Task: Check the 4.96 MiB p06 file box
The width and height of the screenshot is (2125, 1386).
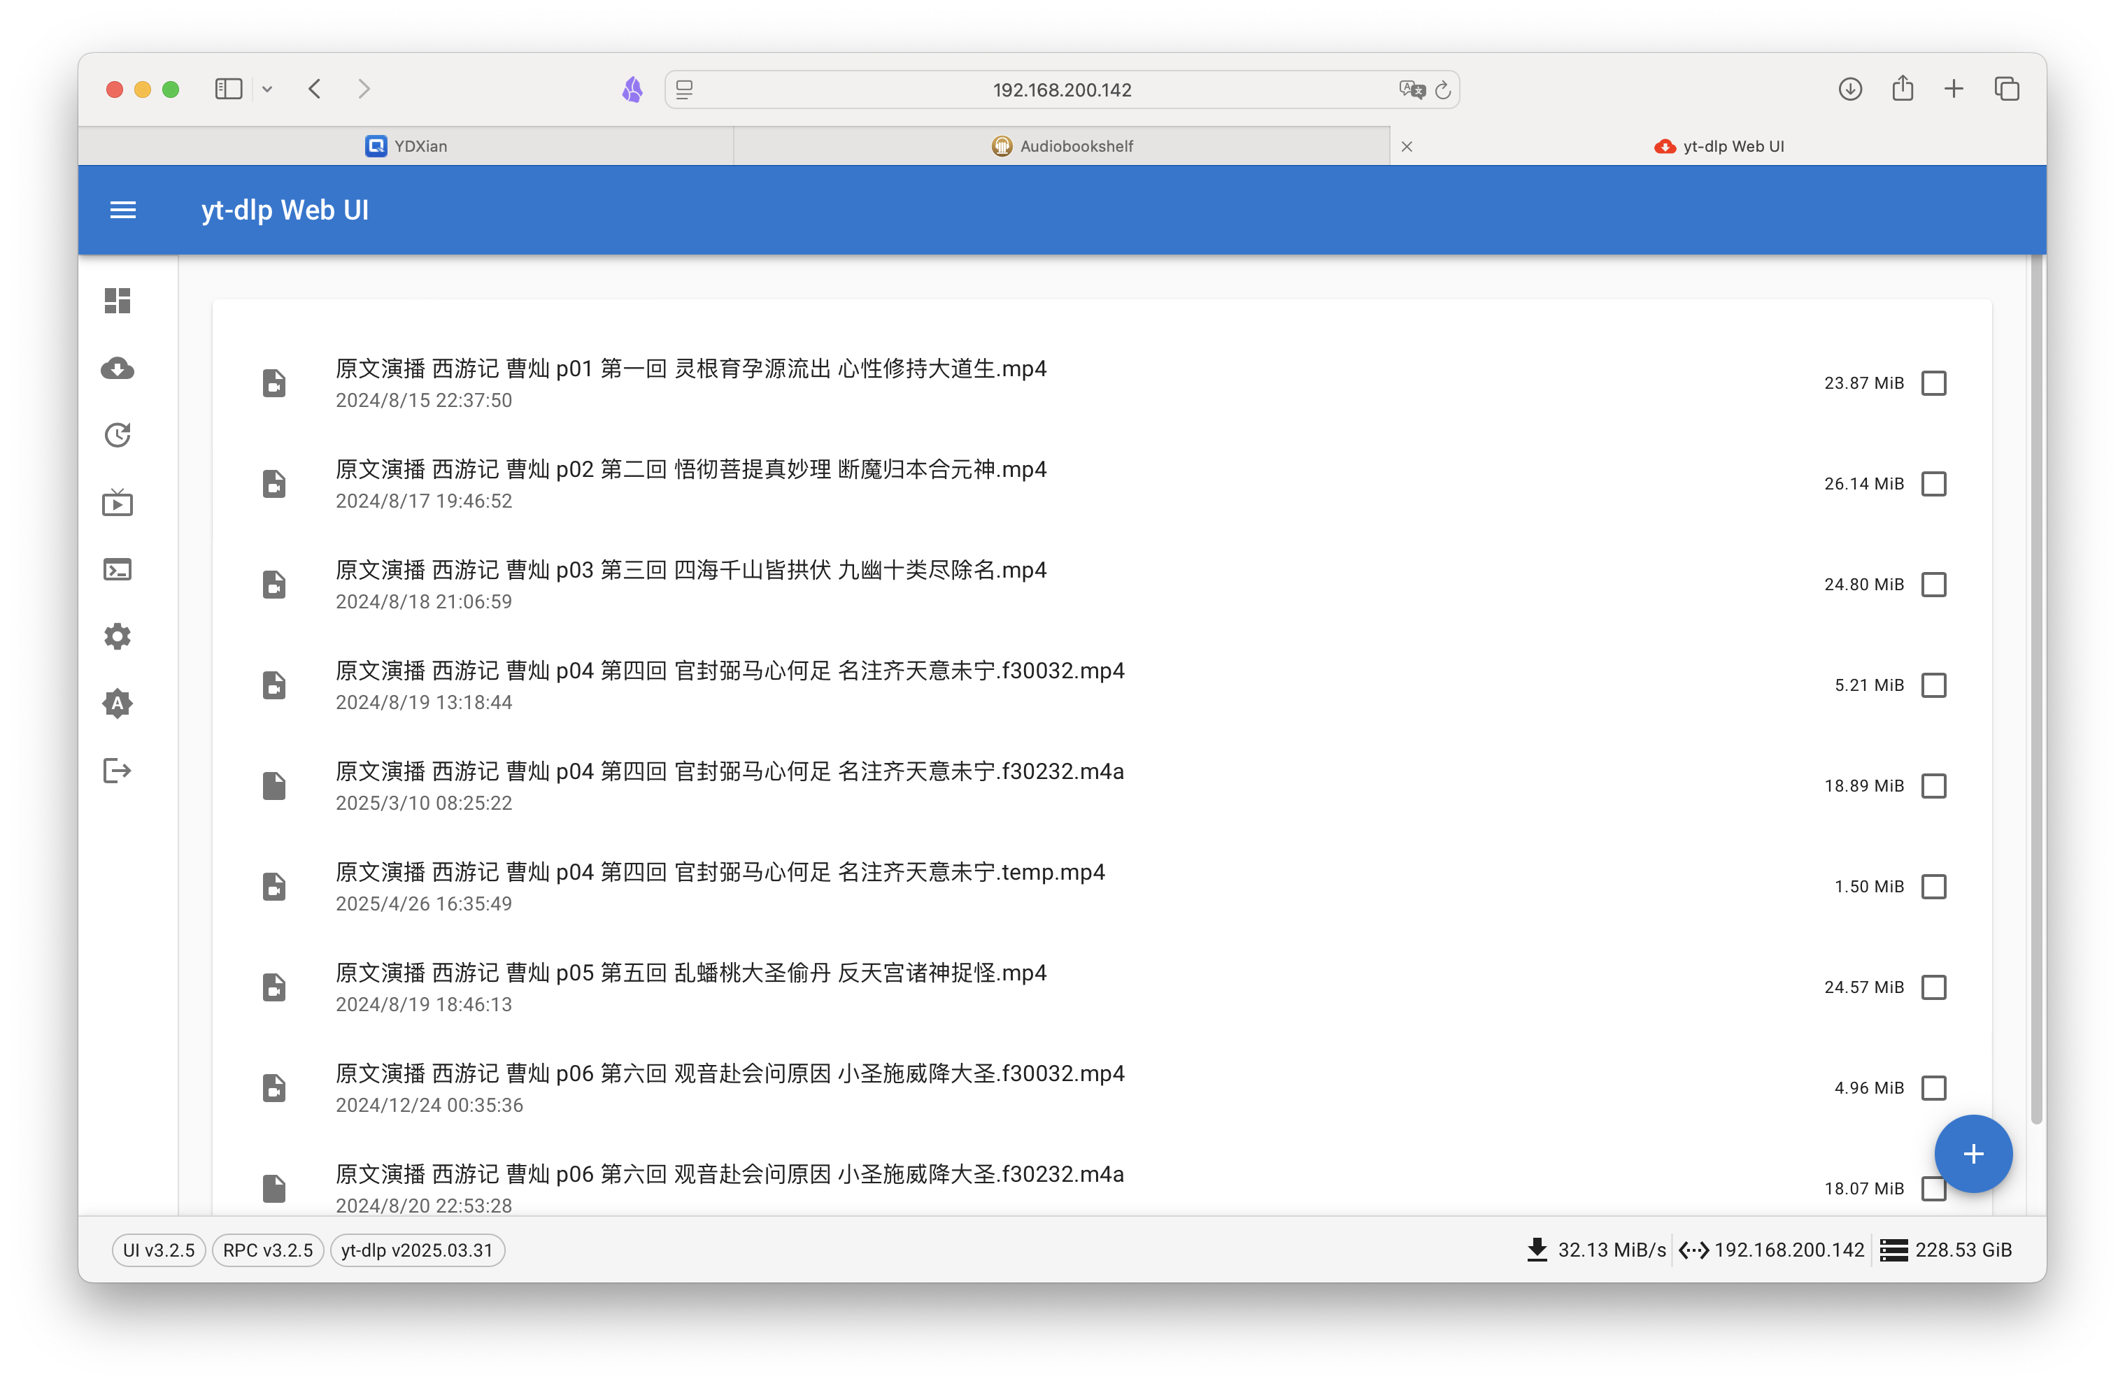Action: pos(1934,1088)
